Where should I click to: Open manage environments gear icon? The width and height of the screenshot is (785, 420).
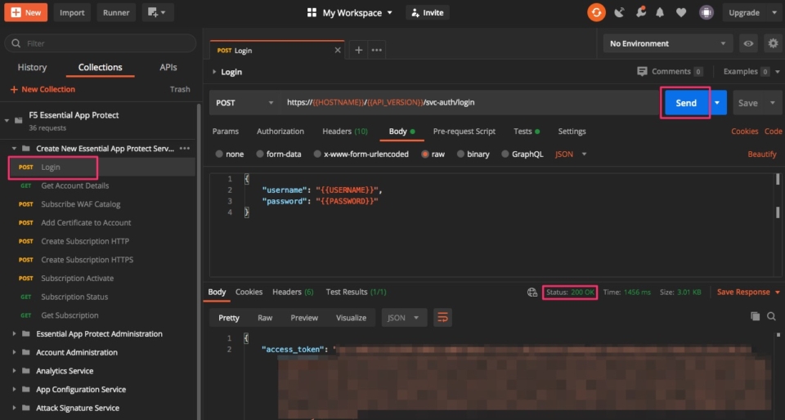click(773, 43)
